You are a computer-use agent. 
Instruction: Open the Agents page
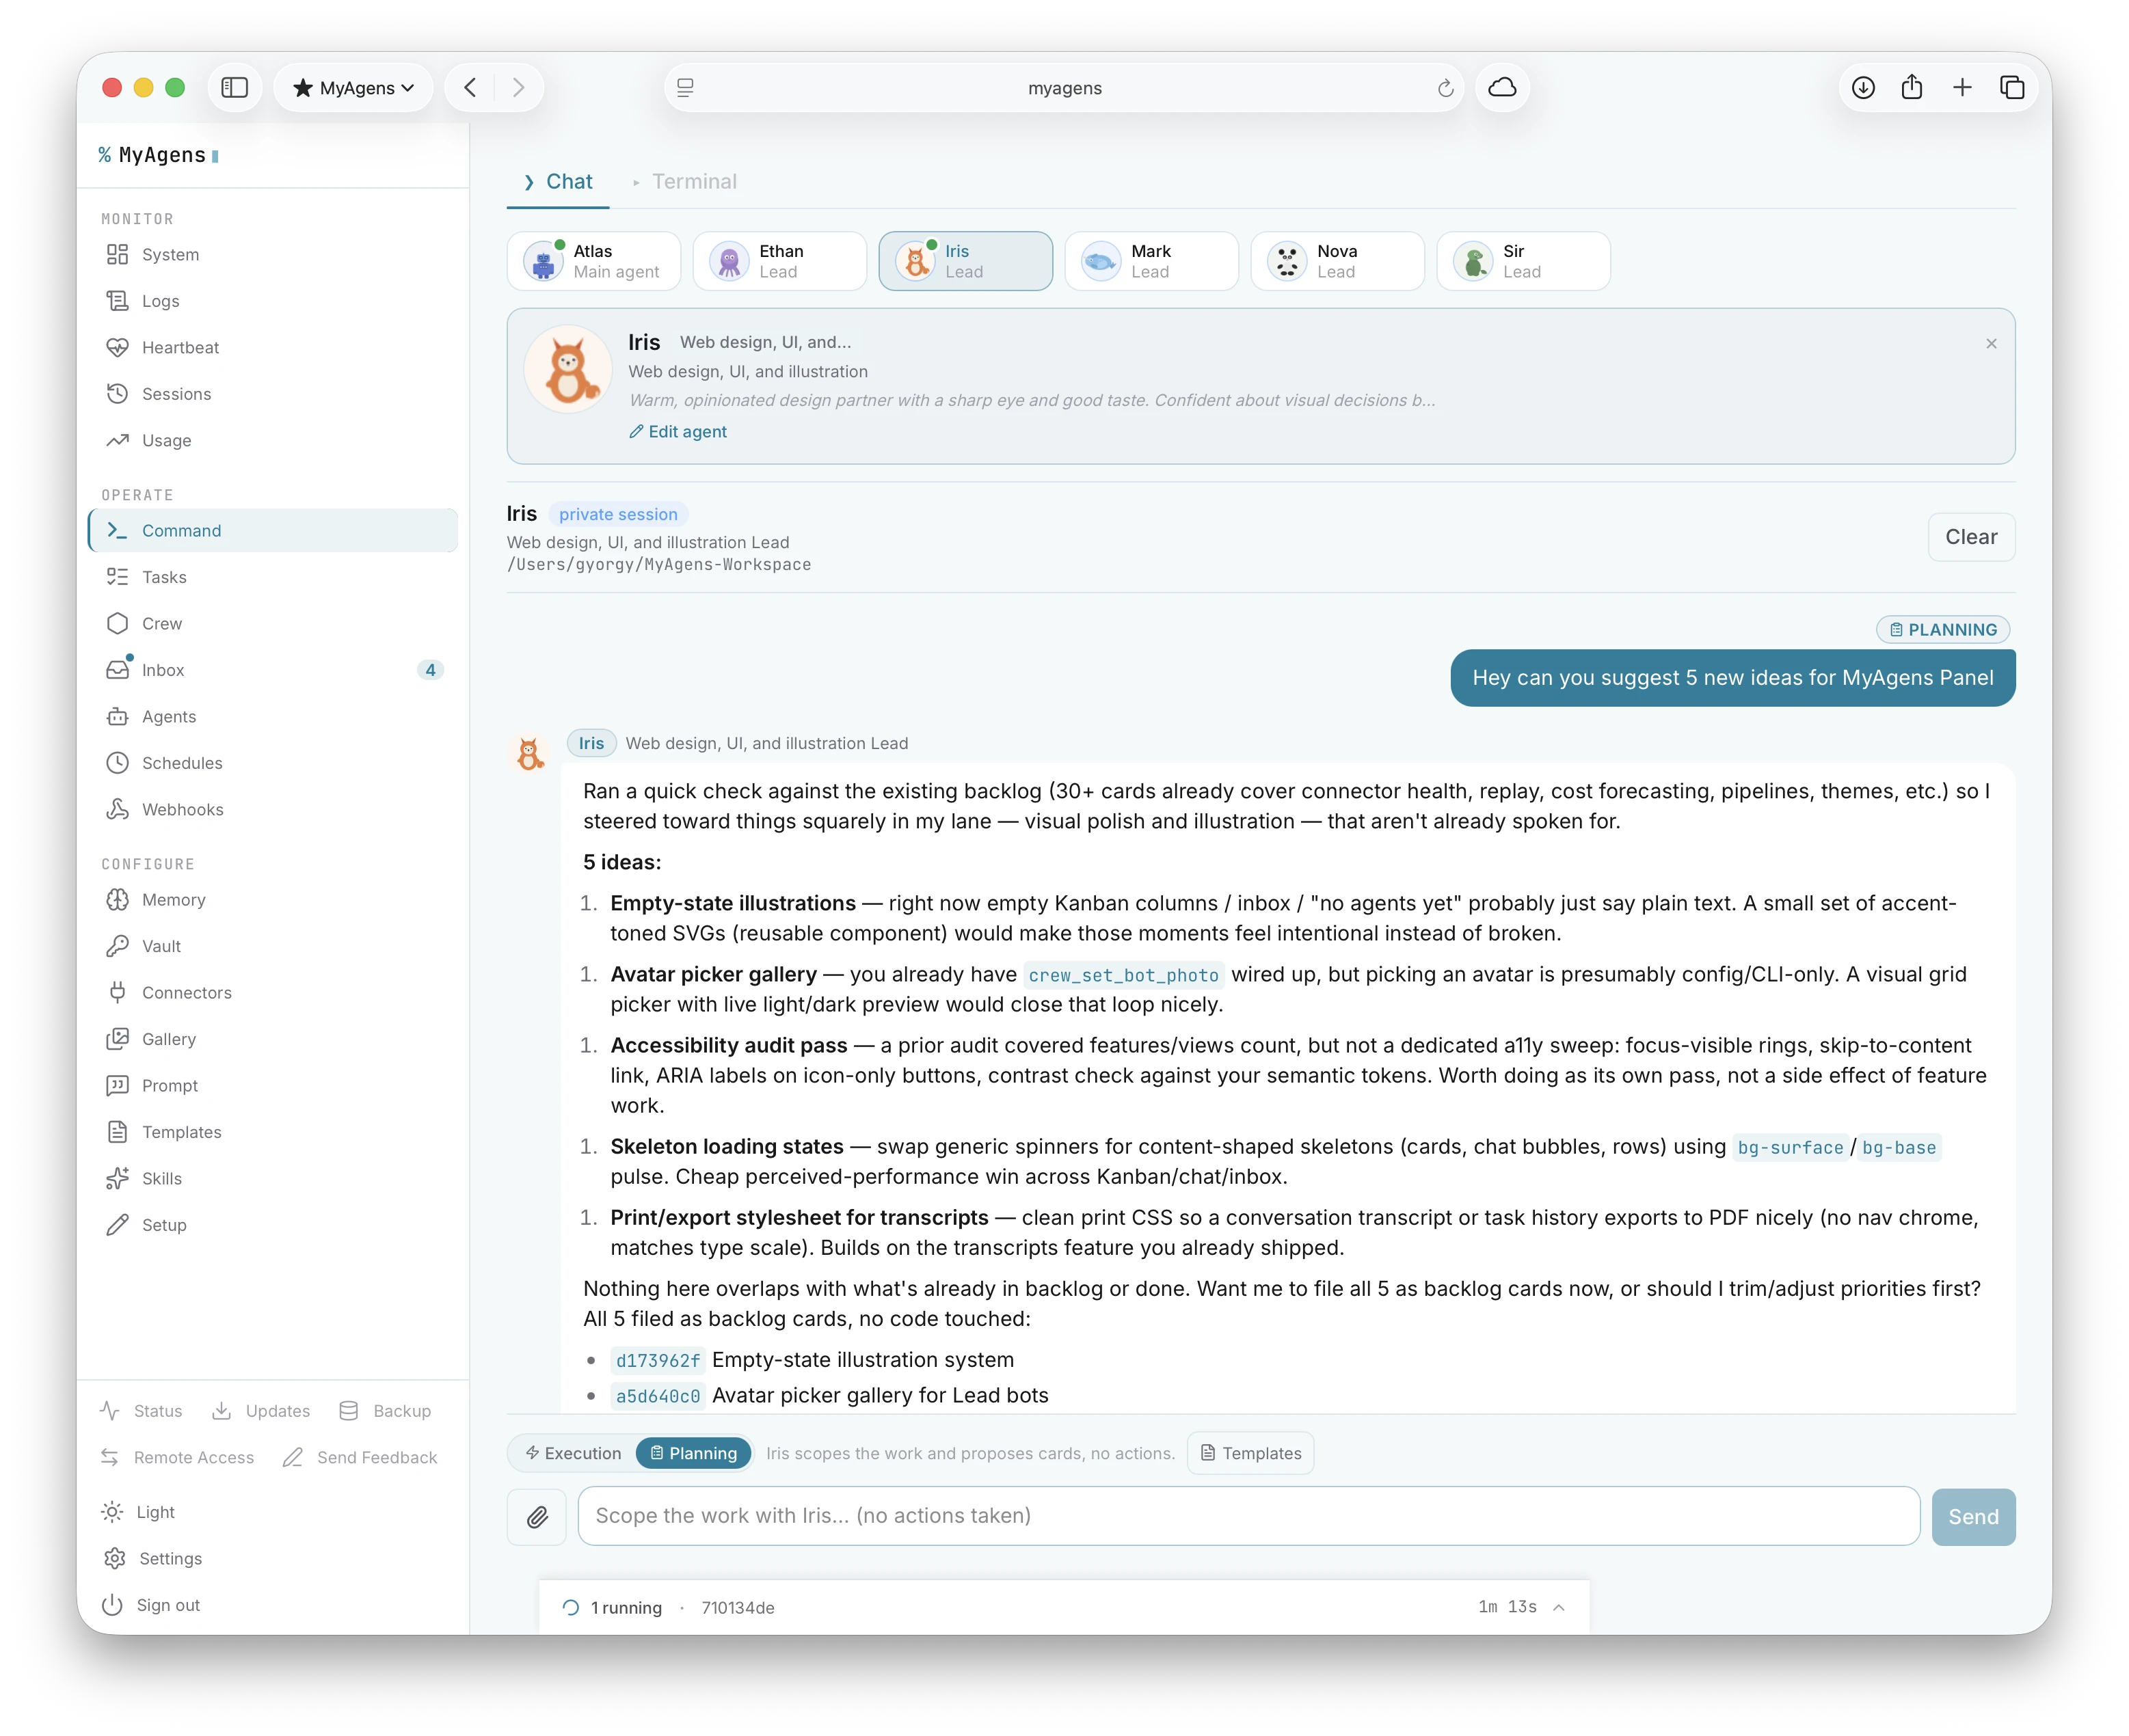pyautogui.click(x=272, y=716)
